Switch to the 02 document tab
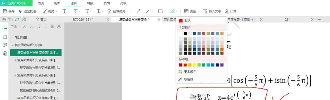 pyautogui.click(x=287, y=19)
